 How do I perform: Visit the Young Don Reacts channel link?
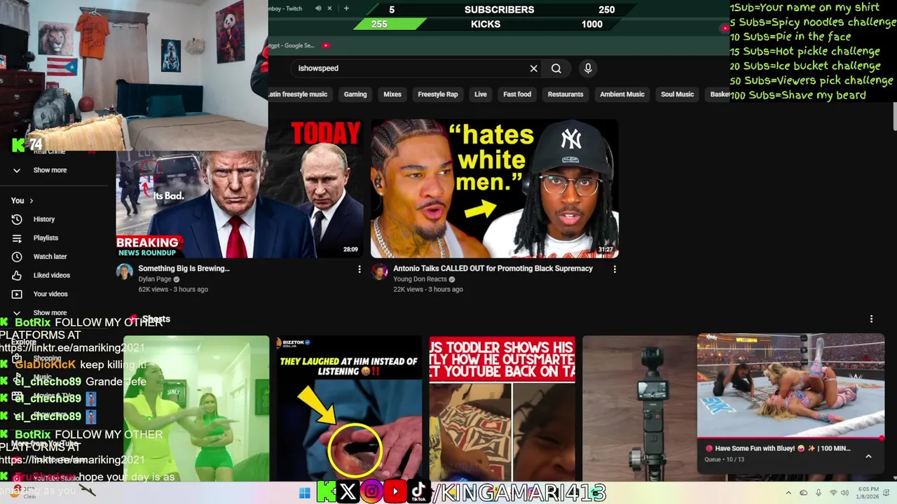(x=420, y=279)
